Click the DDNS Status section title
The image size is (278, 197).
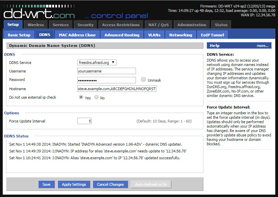[16, 136]
